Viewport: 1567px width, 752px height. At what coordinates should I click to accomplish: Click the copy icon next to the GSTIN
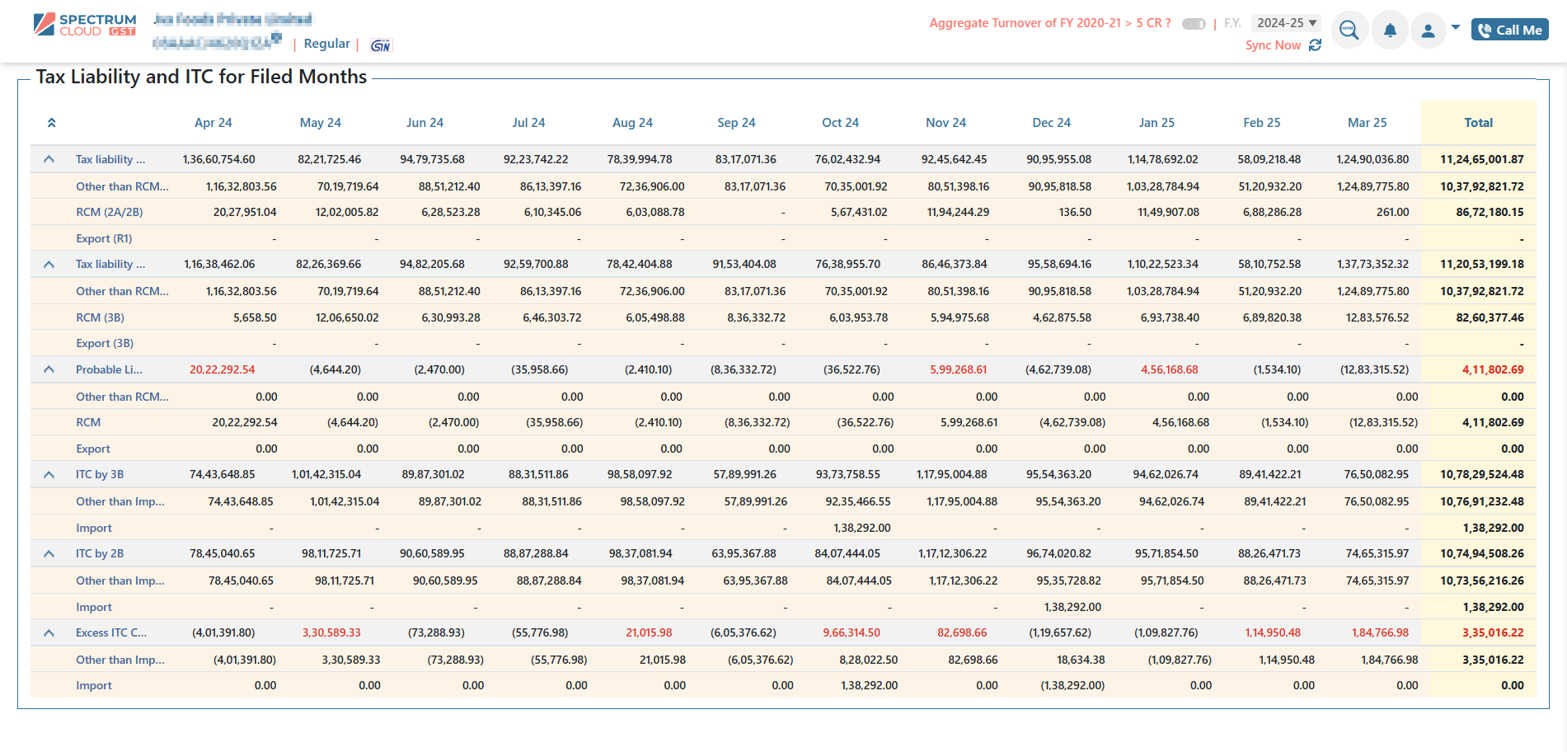277,36
